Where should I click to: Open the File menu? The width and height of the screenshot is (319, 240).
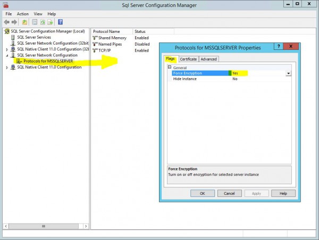9,14
